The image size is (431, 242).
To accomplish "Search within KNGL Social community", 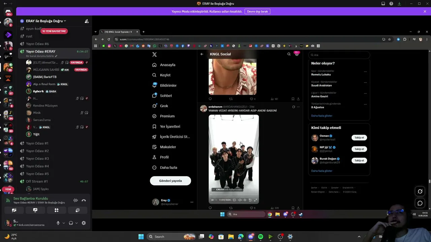I will (x=289, y=54).
